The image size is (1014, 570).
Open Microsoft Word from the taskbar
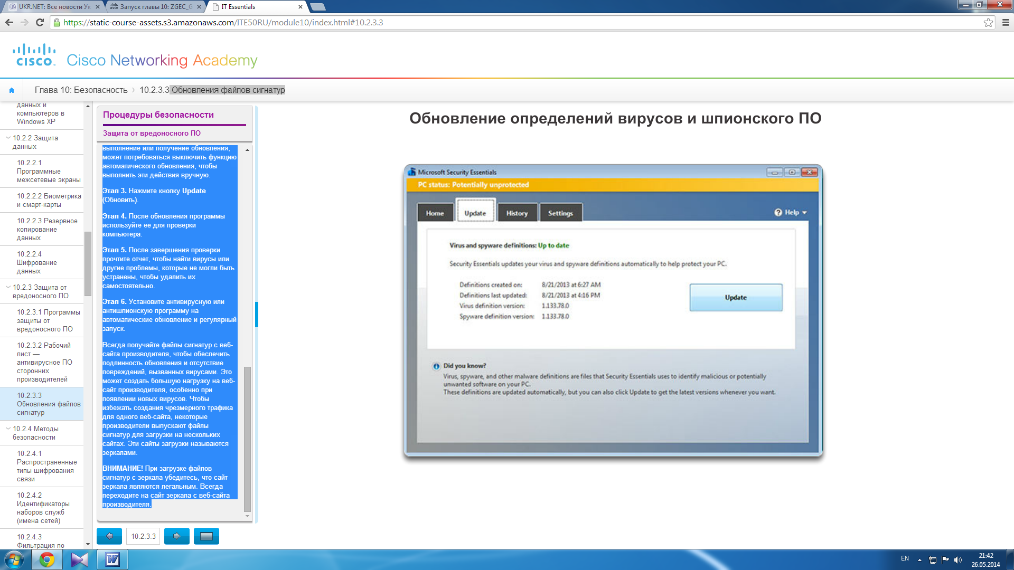coord(112,559)
